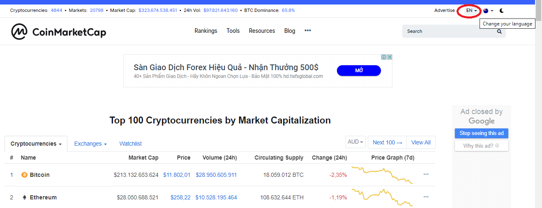Toggle dark mode moon icon
Viewport: 542px width, 208px height.
[502, 11]
